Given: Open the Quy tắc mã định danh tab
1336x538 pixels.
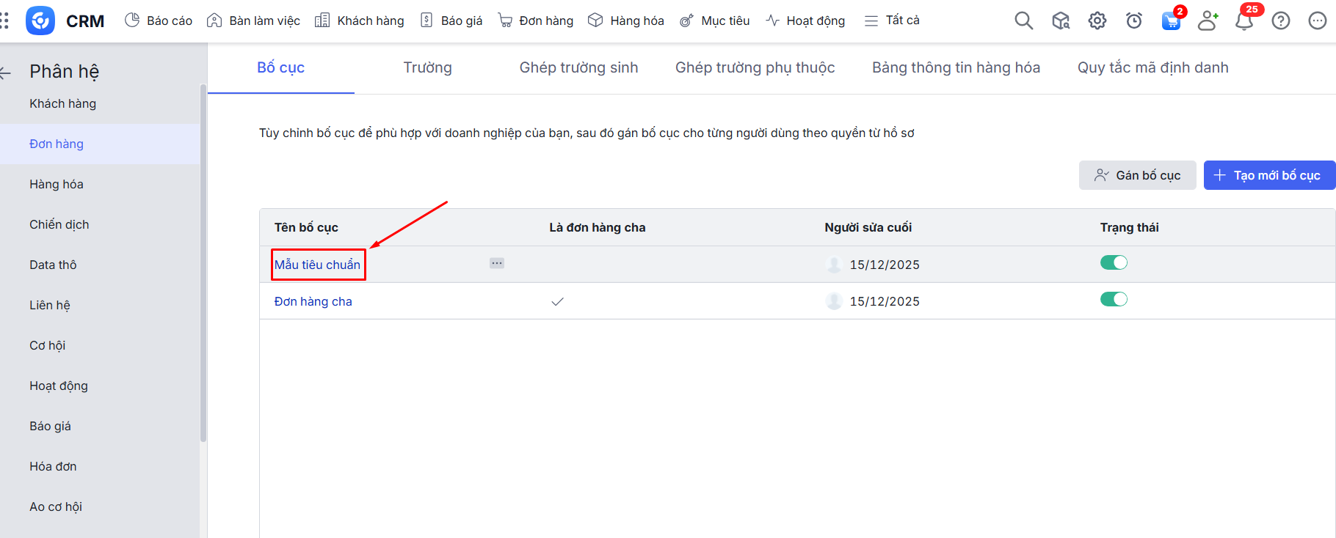Looking at the screenshot, I should click(1152, 67).
